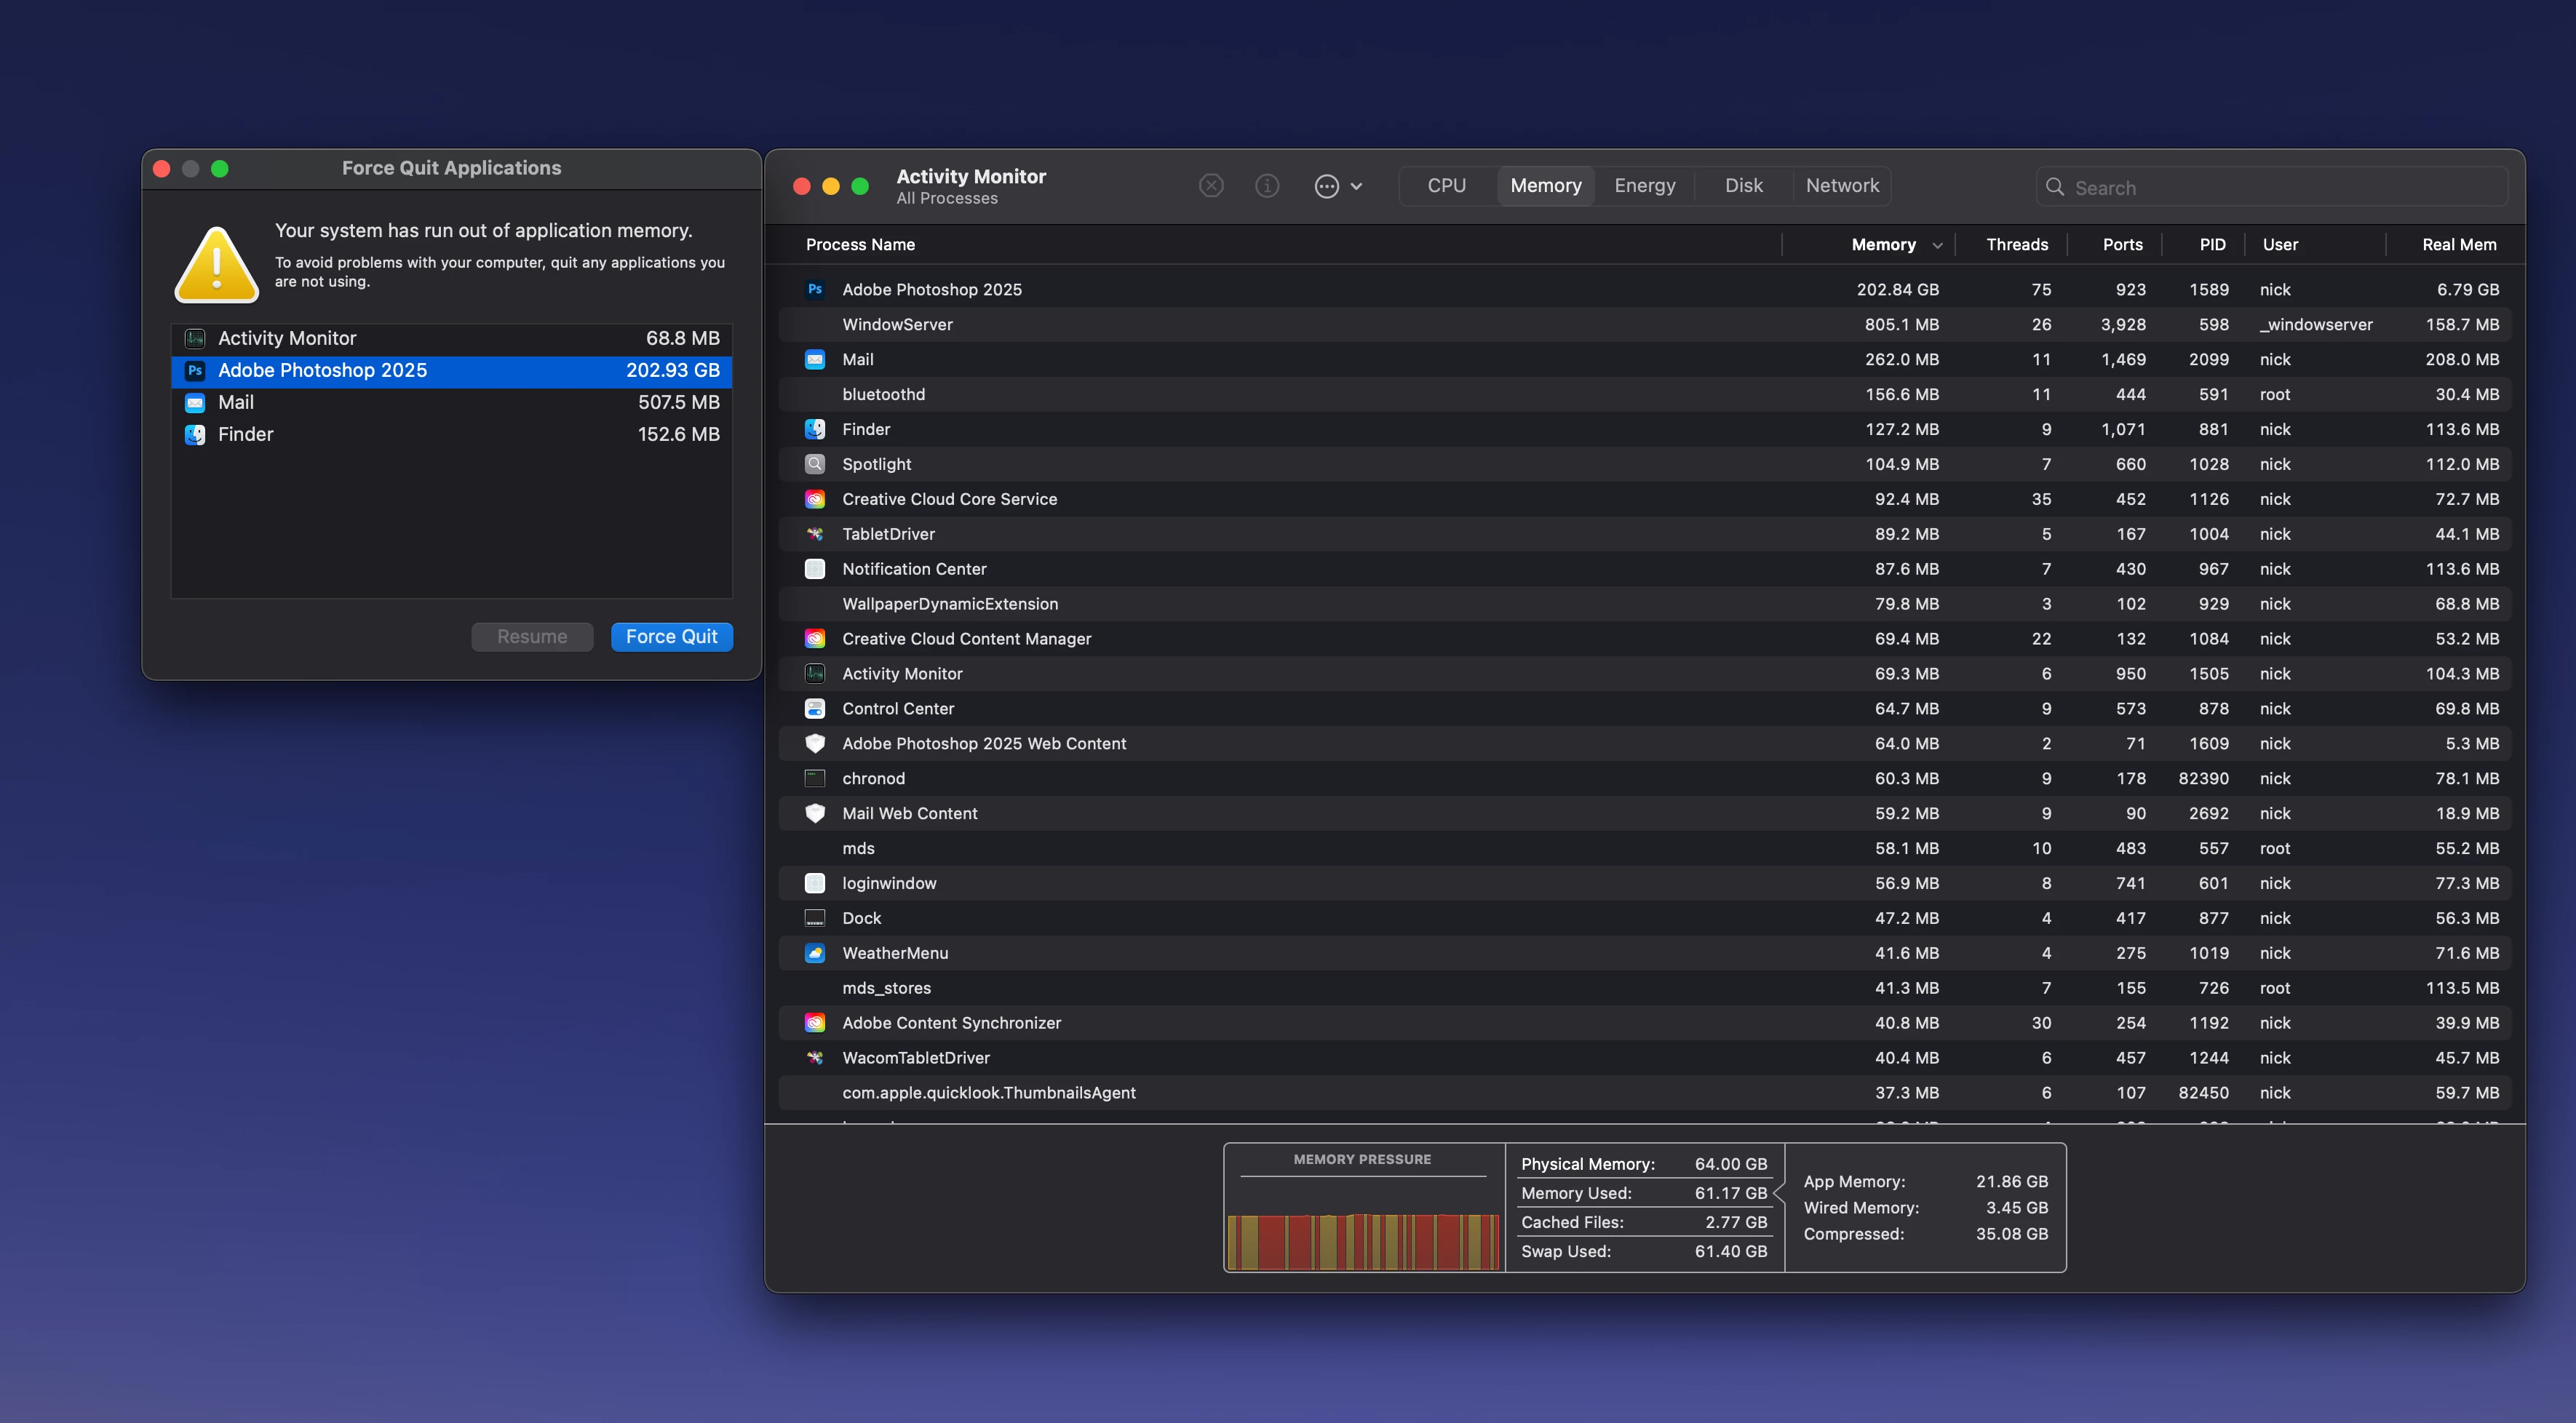Toggle sort arrow on Memory column

click(x=1937, y=245)
